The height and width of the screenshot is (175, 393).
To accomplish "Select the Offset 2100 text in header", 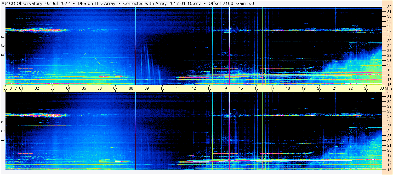I will pyautogui.click(x=220, y=3).
